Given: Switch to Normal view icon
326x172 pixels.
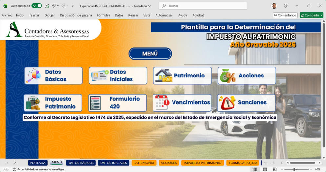Looking at the screenshot, I should [255, 169].
